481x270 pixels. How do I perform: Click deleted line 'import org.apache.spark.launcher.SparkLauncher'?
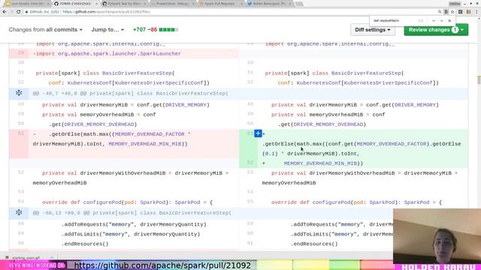(x=107, y=53)
